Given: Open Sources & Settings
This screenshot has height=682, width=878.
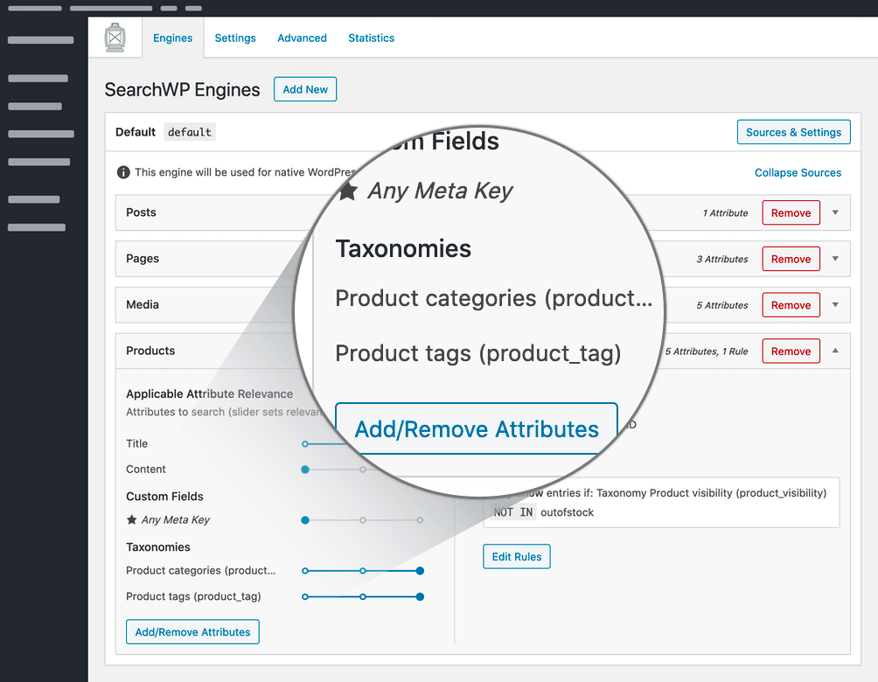Looking at the screenshot, I should [x=793, y=132].
